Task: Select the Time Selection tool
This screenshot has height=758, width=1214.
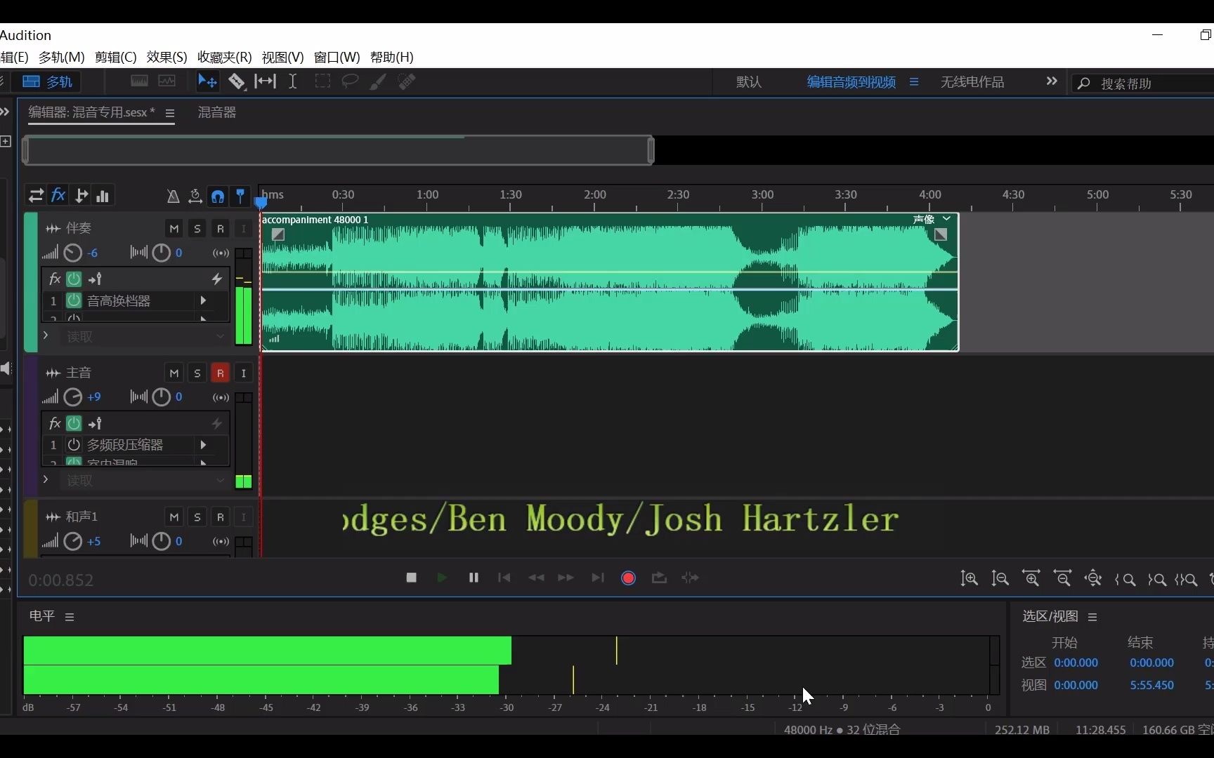Action: pyautogui.click(x=293, y=81)
